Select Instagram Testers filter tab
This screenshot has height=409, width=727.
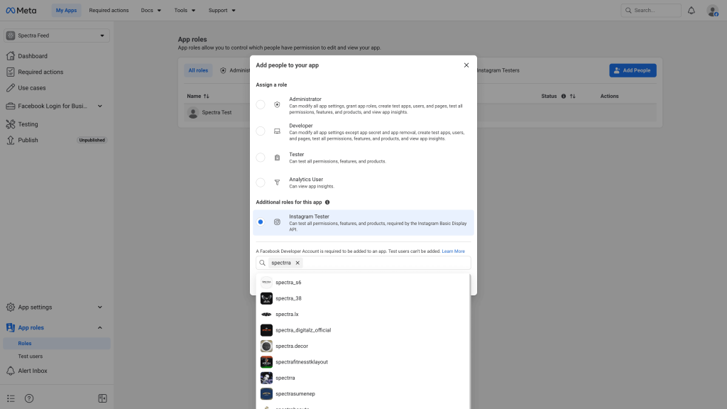(x=498, y=70)
